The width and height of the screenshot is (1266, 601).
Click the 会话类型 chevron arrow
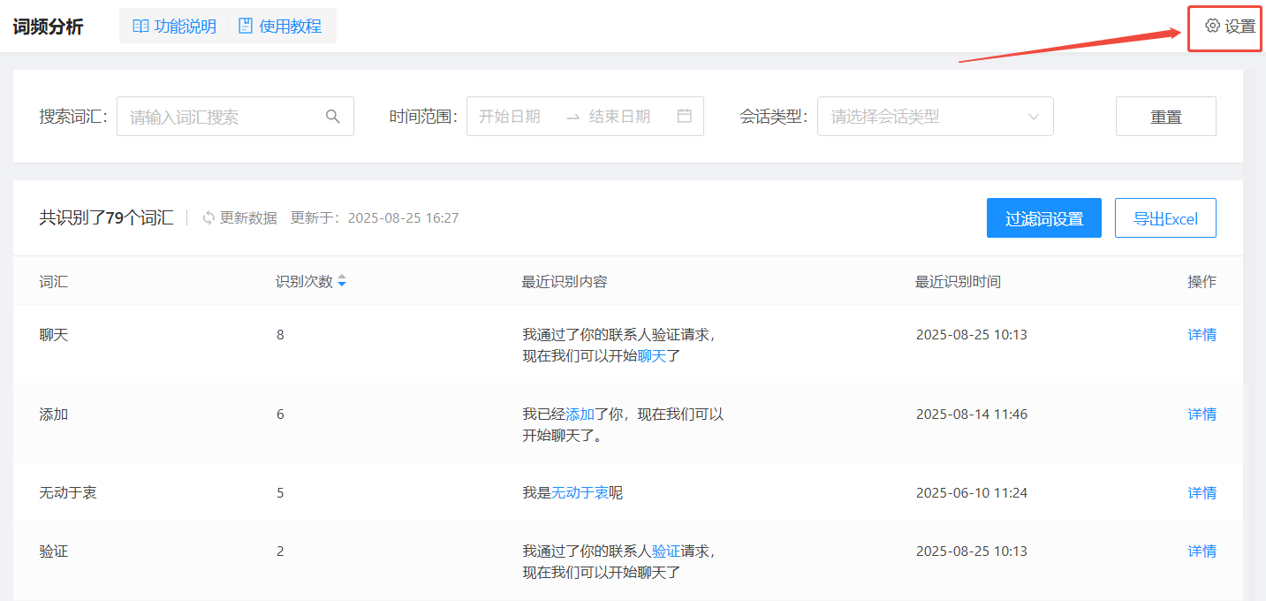[x=1034, y=117]
